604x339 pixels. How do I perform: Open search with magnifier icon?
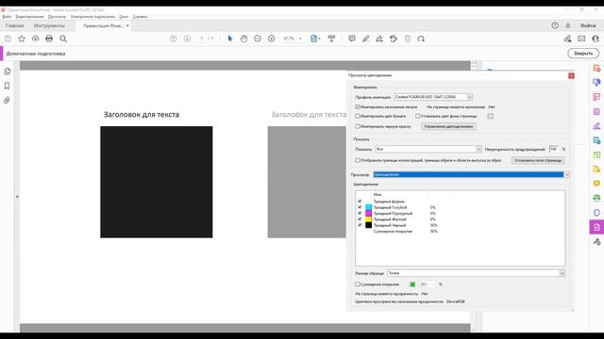[x=63, y=39]
